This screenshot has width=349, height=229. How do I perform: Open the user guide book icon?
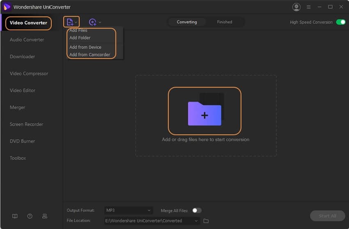15,216
